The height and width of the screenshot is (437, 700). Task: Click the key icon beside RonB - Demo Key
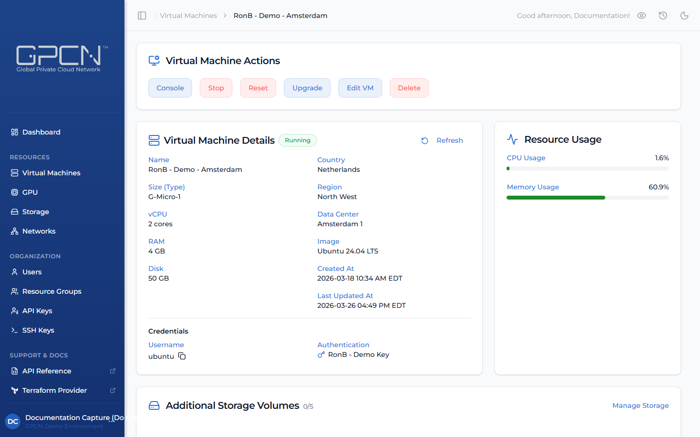321,354
